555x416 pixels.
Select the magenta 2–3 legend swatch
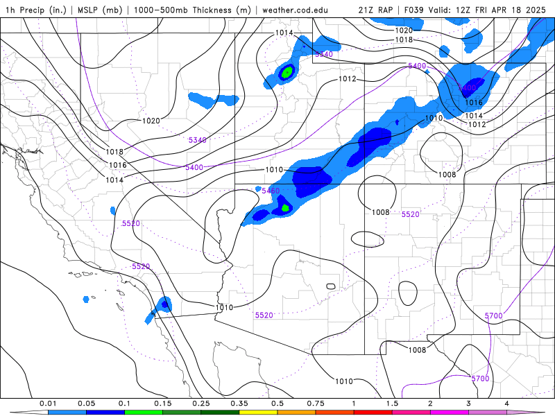(450, 413)
